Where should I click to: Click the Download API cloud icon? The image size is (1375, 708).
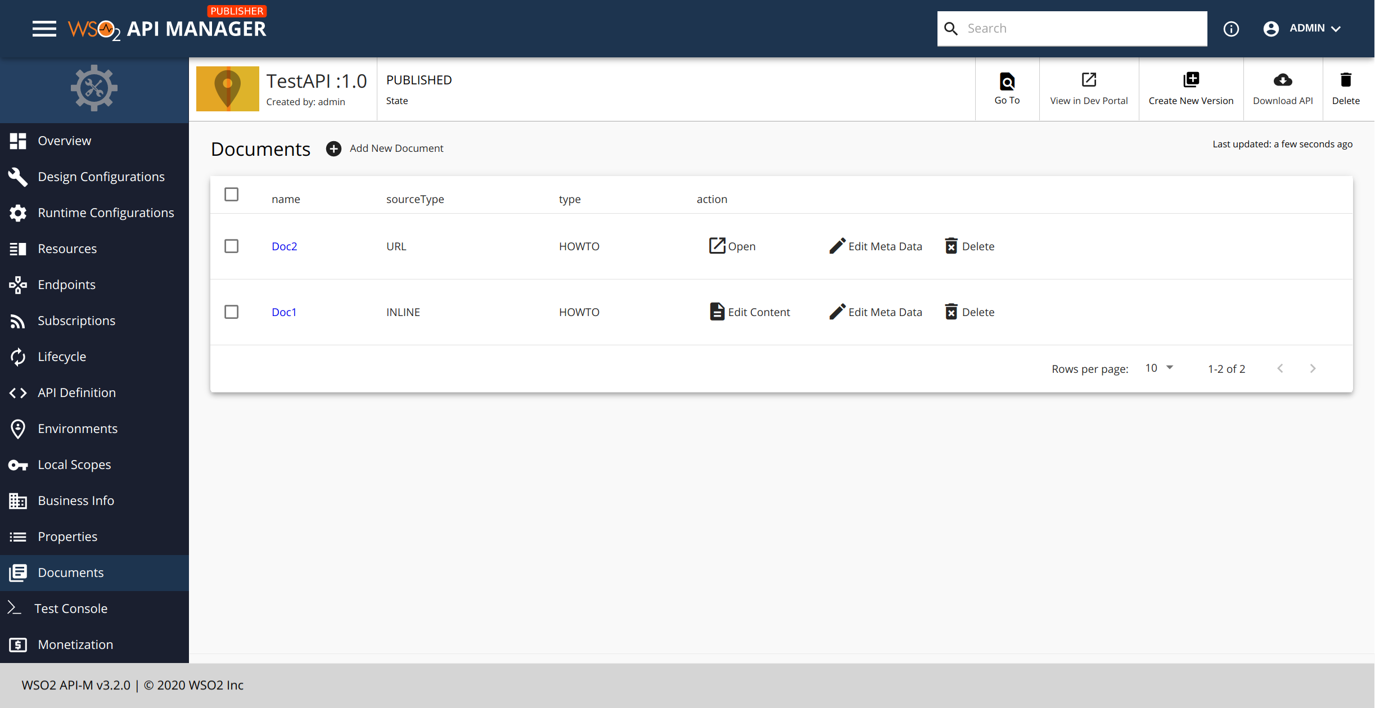pyautogui.click(x=1283, y=80)
